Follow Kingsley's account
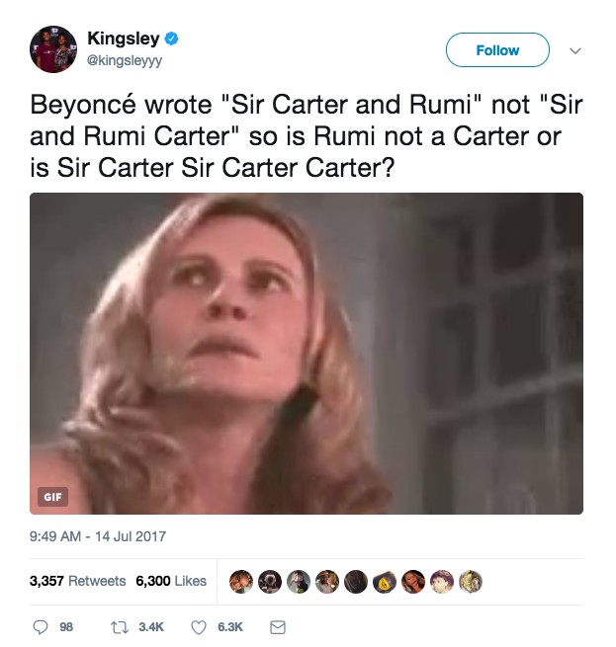 click(497, 50)
